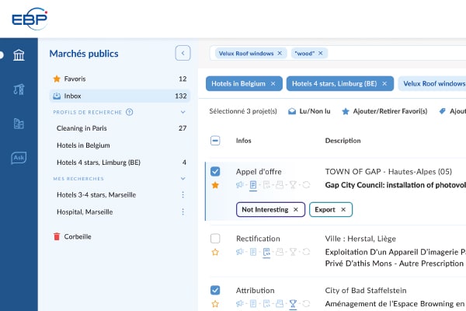
Task: Check the Rectification row checkbox
Action: 215,238
